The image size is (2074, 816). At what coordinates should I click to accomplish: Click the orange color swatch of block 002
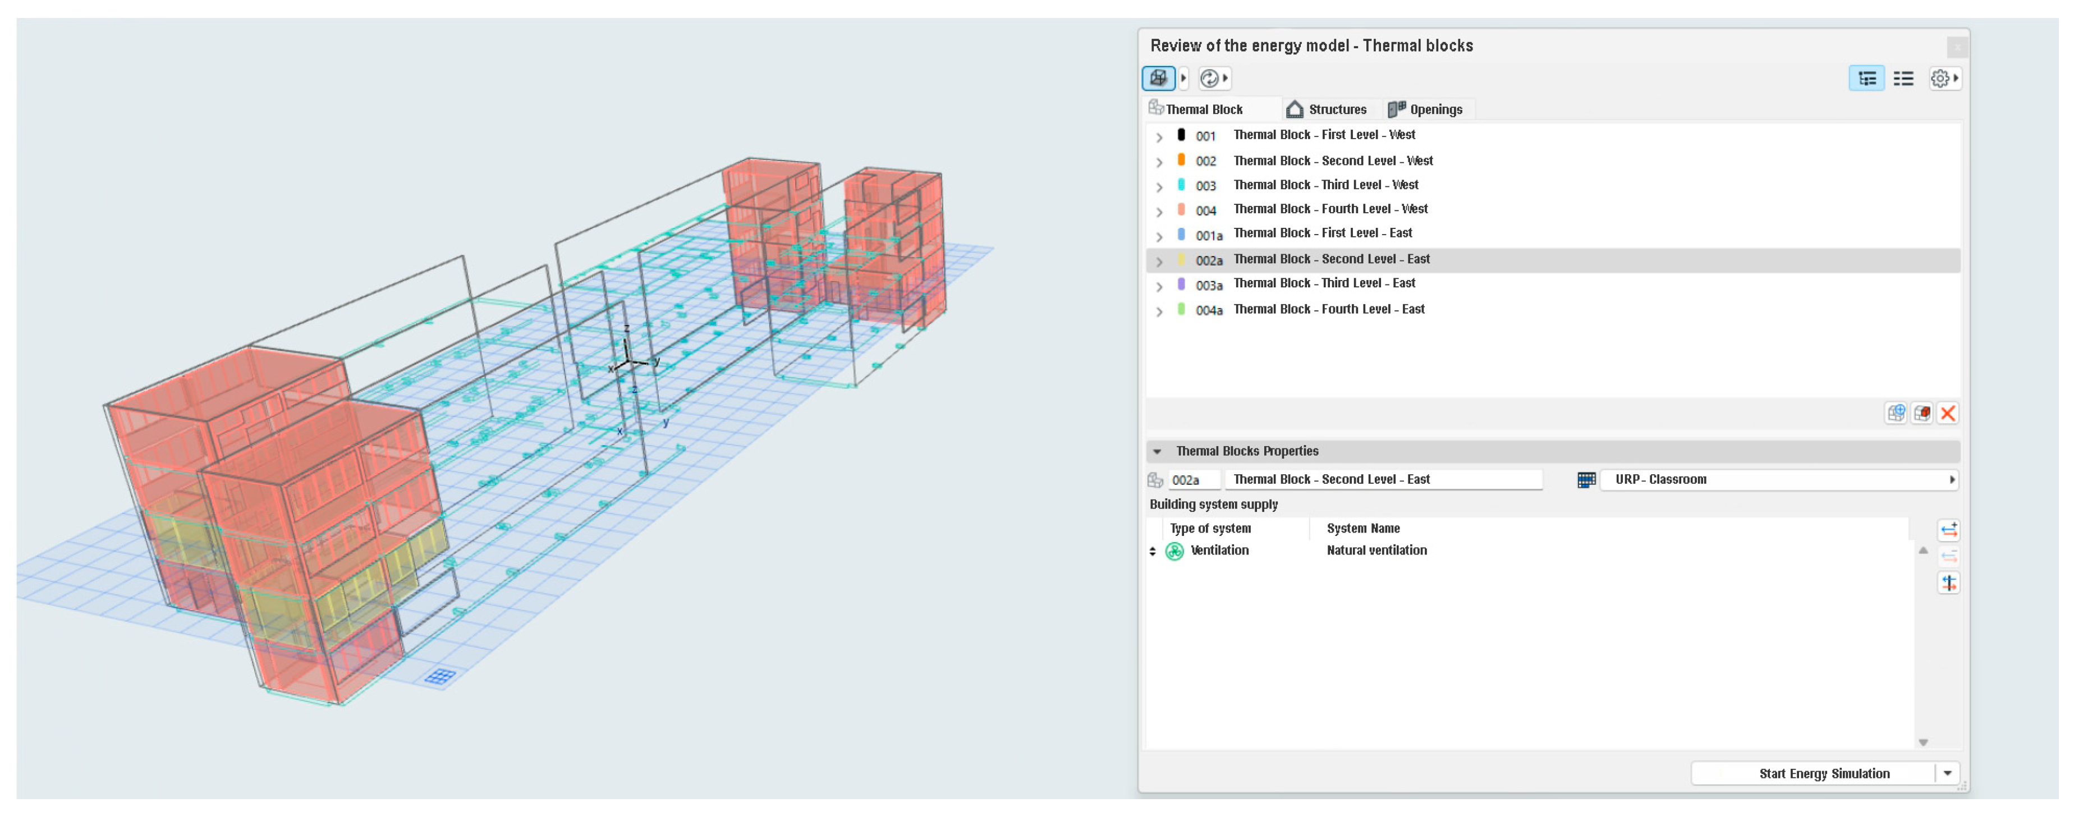pos(1181,161)
